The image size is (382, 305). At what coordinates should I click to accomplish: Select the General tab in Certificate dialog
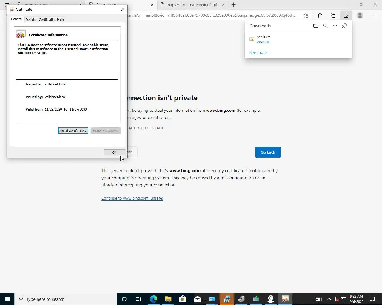[x=17, y=19]
